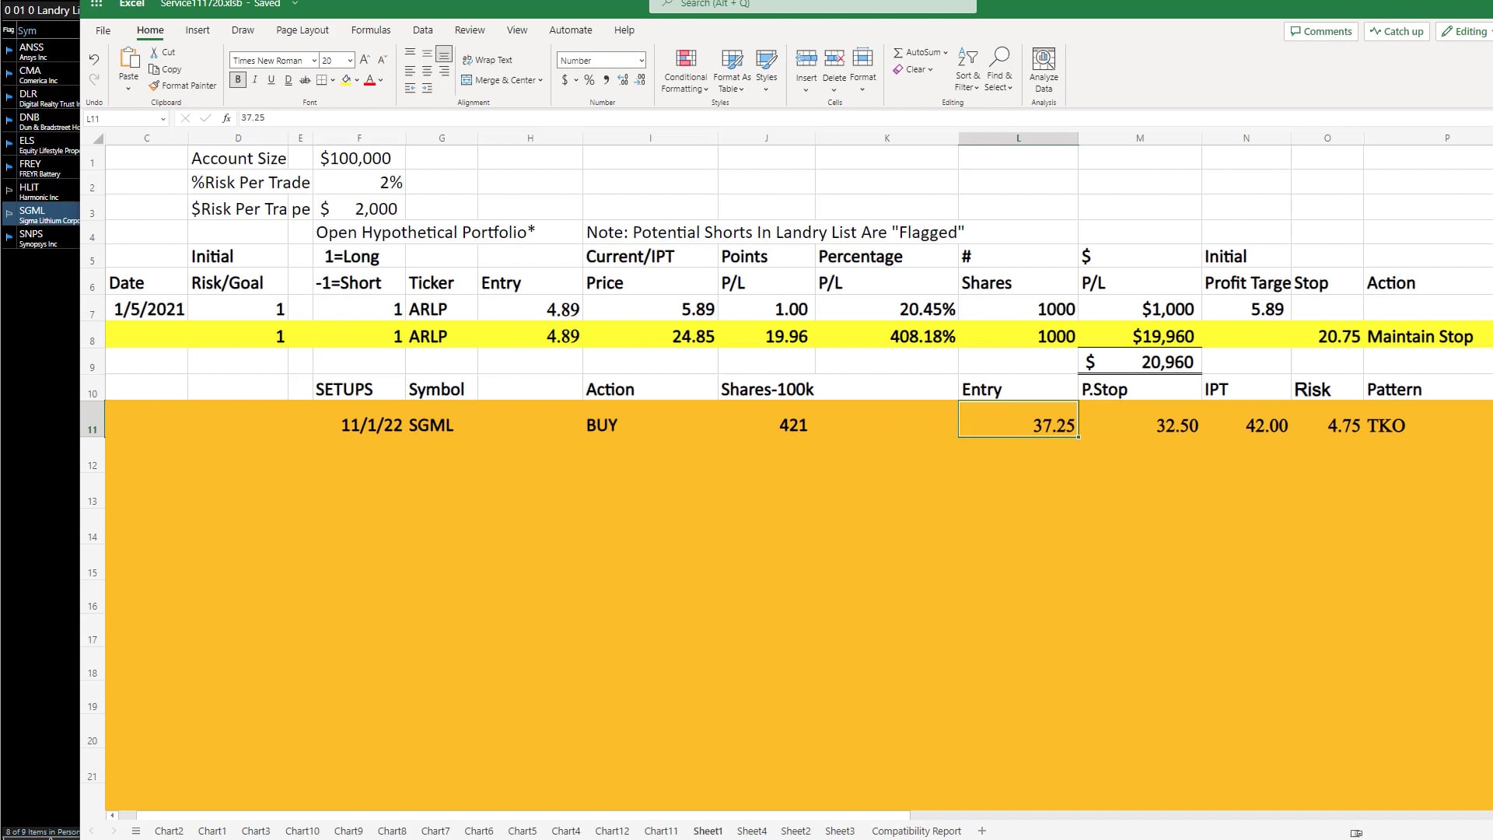Viewport: 1493px width, 840px height.
Task: Open the Times New Roman font dropdown
Action: click(x=314, y=61)
